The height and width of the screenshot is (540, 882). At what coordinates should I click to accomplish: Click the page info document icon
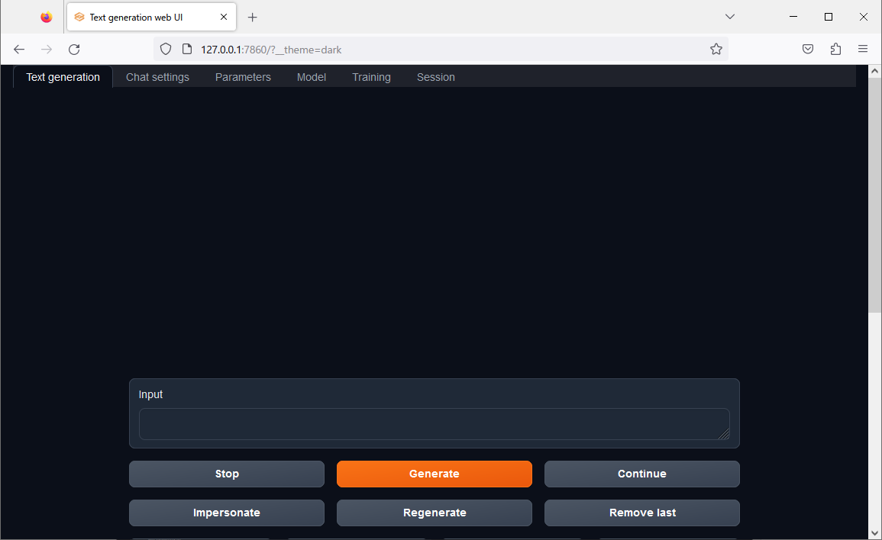point(187,50)
